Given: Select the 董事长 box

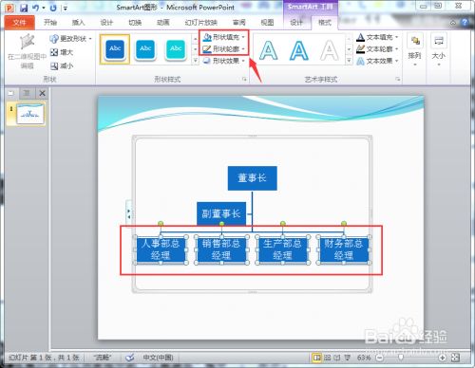Looking at the screenshot, I should coord(253,178).
